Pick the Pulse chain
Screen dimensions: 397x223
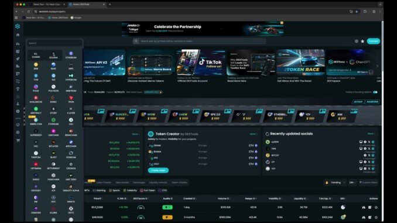pyautogui.click(x=36, y=88)
